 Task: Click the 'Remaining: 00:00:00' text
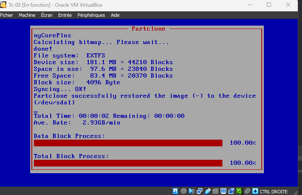click(149, 116)
